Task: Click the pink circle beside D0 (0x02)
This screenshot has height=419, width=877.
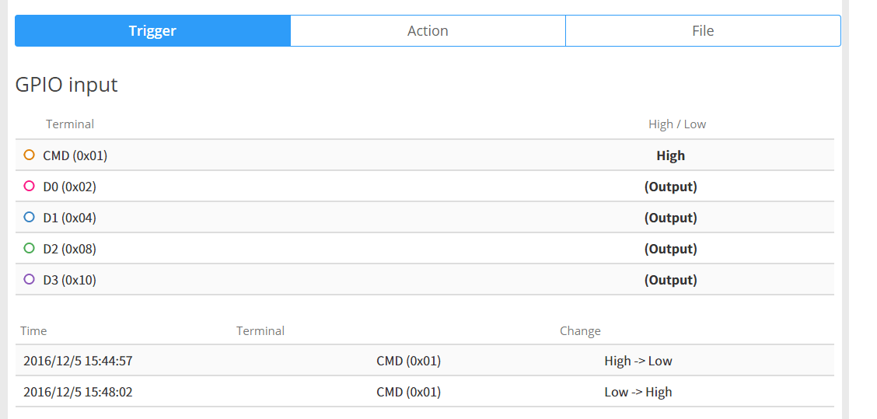Action: point(30,186)
